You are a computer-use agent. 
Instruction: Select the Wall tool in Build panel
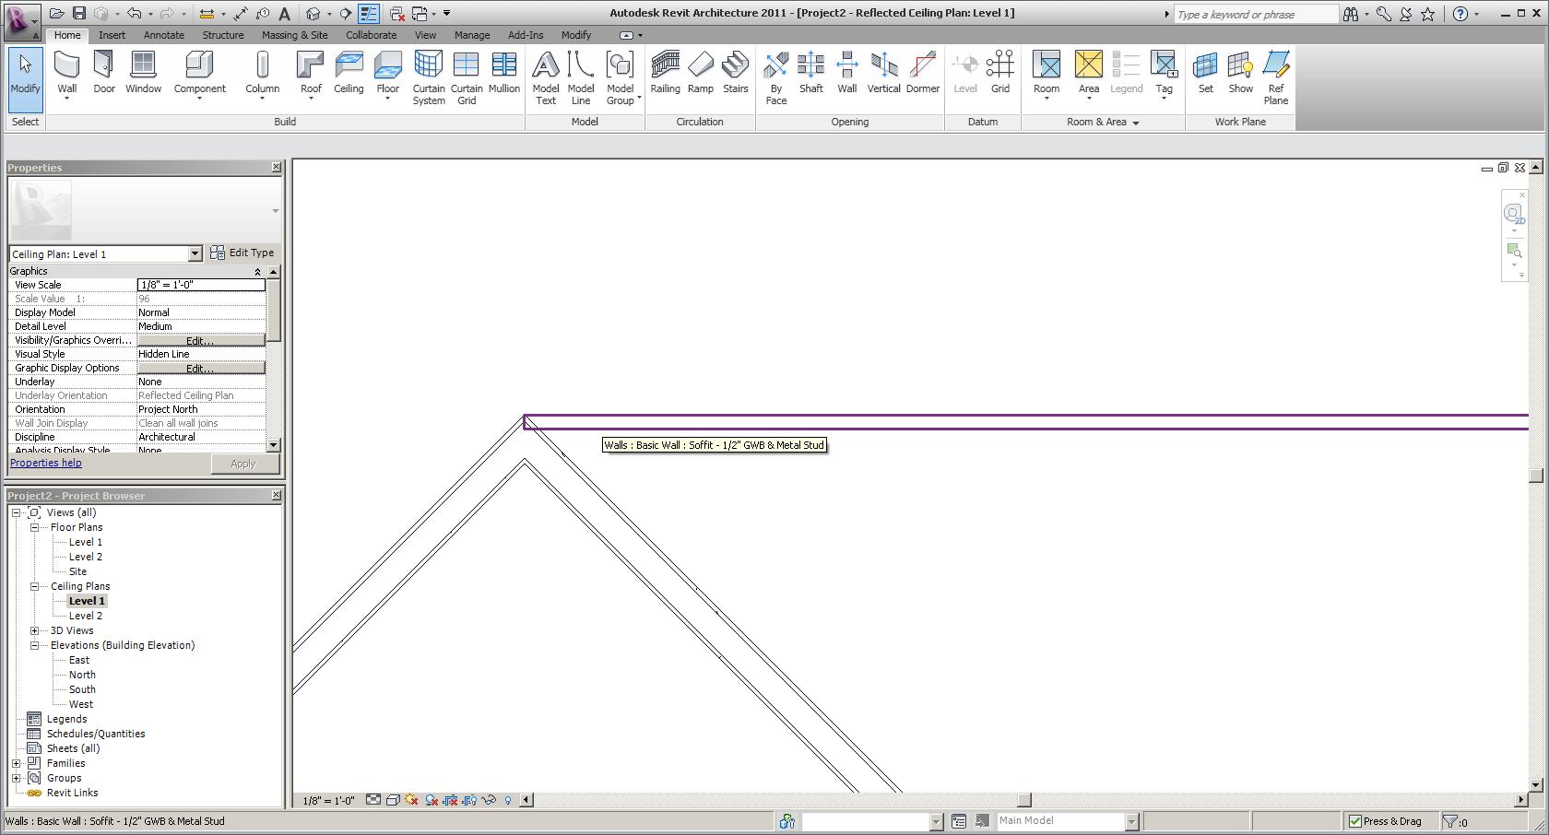[67, 73]
